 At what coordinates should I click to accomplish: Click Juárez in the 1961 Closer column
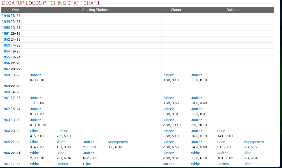(168, 98)
